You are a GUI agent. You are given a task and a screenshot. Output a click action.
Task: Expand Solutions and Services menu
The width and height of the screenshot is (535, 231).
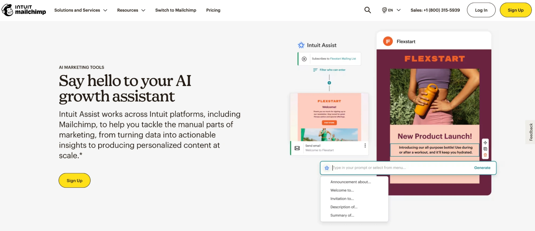click(81, 10)
